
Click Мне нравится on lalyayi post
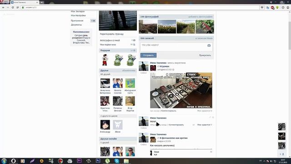pos(205,125)
